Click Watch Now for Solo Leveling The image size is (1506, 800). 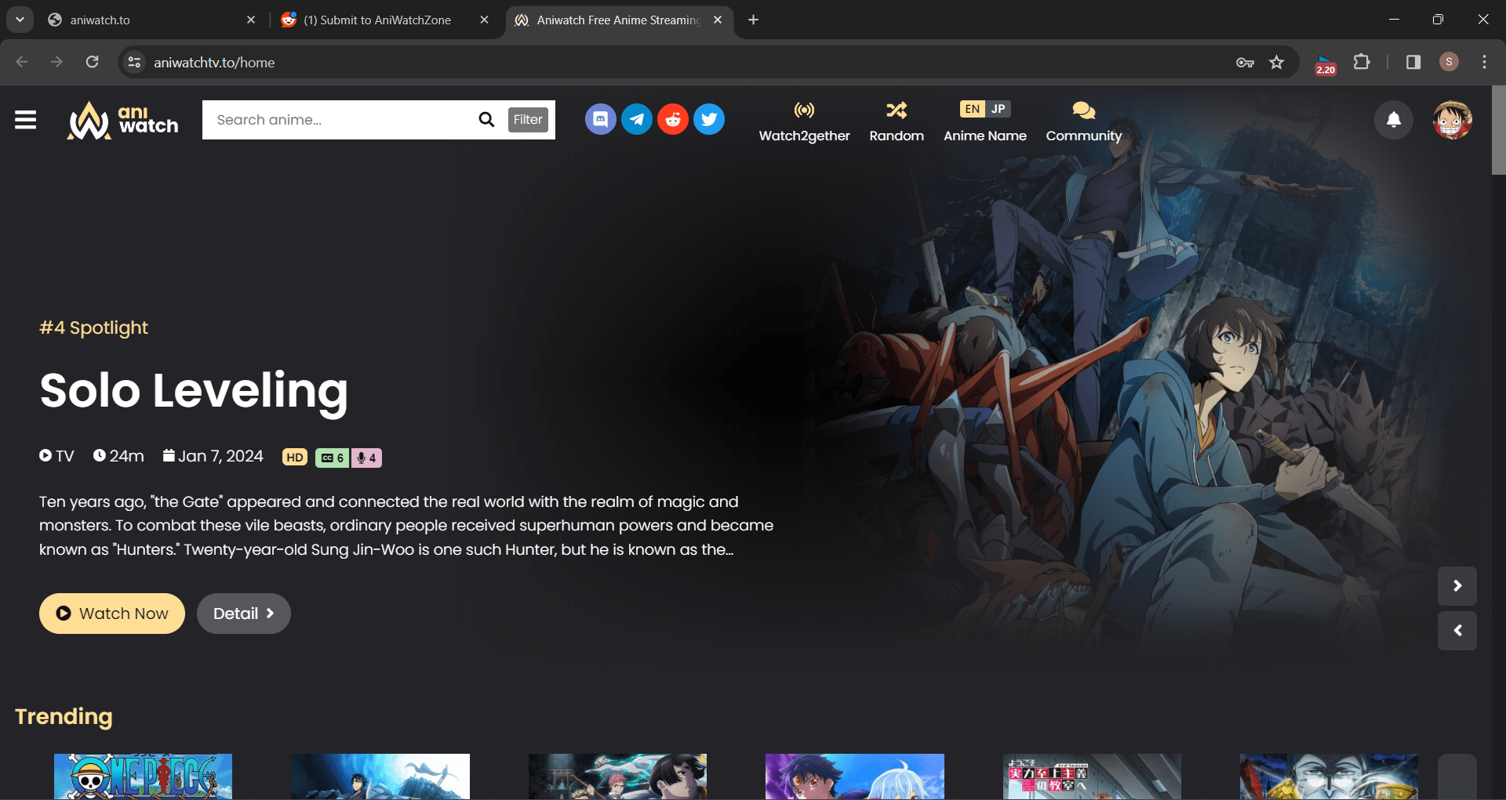pyautogui.click(x=112, y=614)
